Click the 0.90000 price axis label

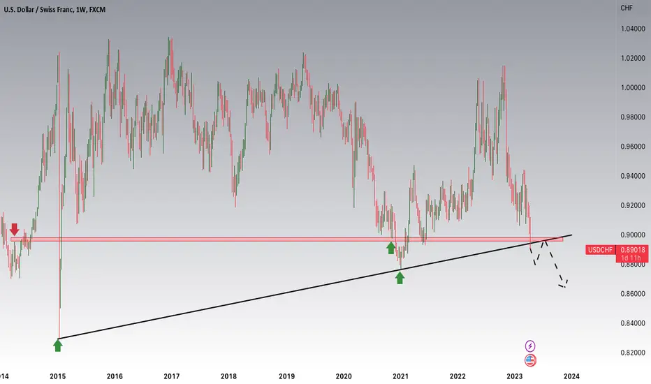pyautogui.click(x=633, y=235)
